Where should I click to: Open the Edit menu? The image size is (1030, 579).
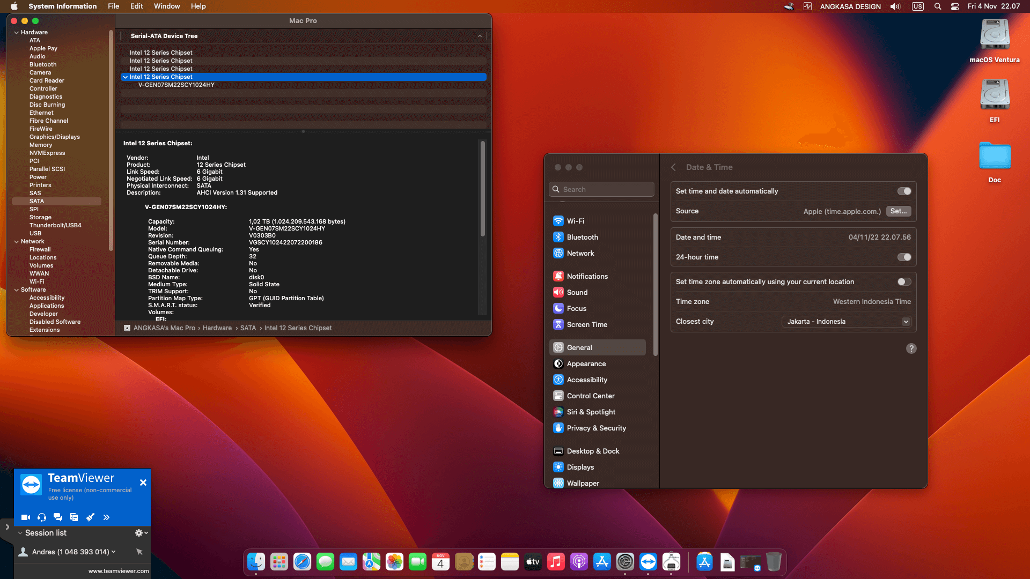click(x=137, y=6)
